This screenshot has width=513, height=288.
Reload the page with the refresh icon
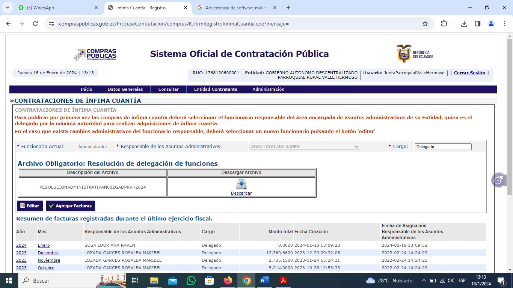click(35, 24)
